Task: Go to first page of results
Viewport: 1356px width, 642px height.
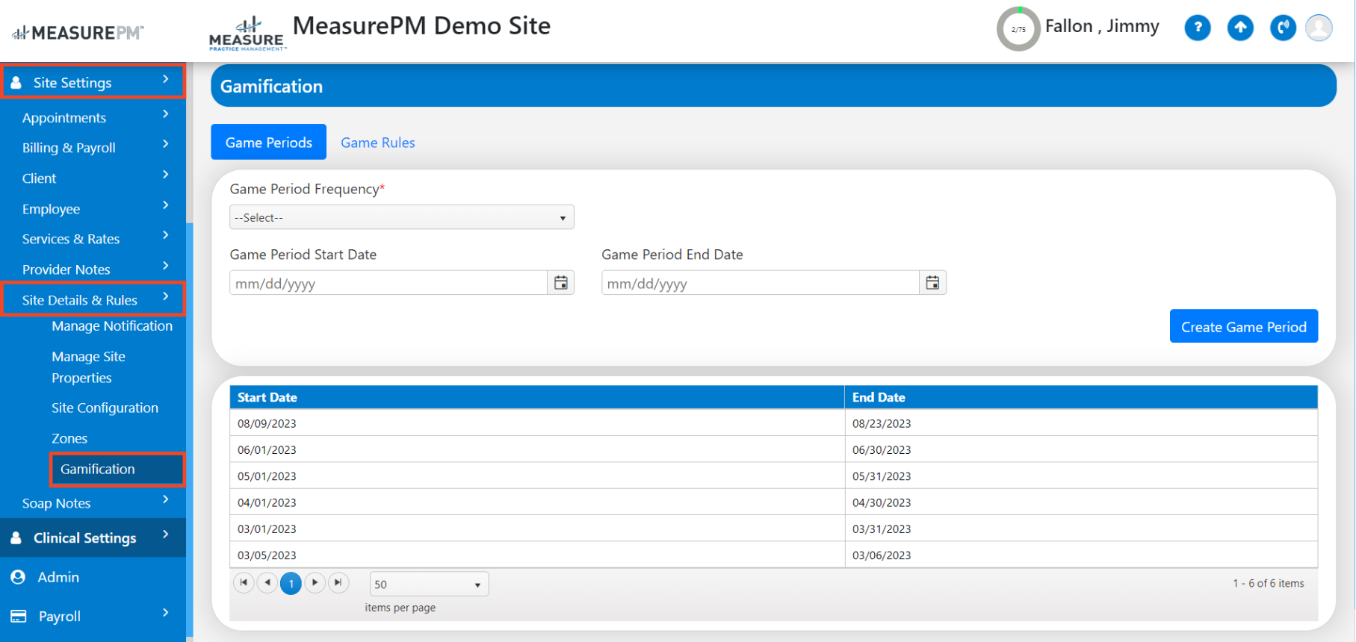Action: pos(244,582)
